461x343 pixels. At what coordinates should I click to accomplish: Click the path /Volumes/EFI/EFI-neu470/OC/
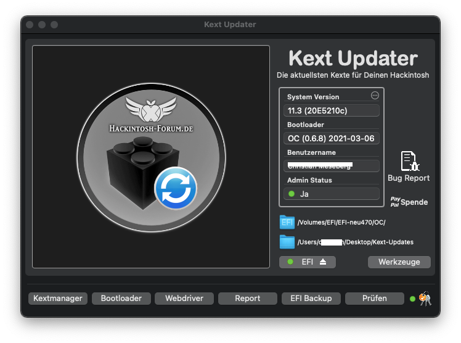[x=341, y=222]
